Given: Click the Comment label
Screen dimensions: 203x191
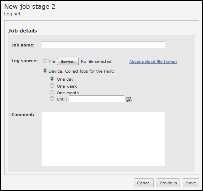Looking at the screenshot, I should click(x=23, y=115).
